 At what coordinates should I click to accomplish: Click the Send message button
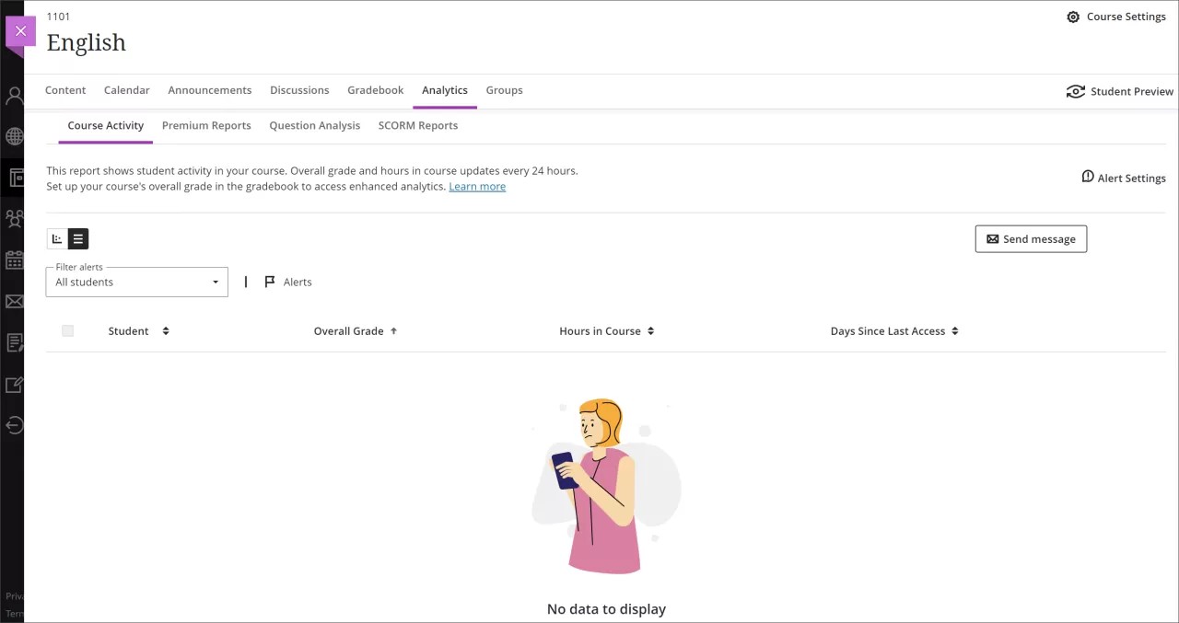1031,238
